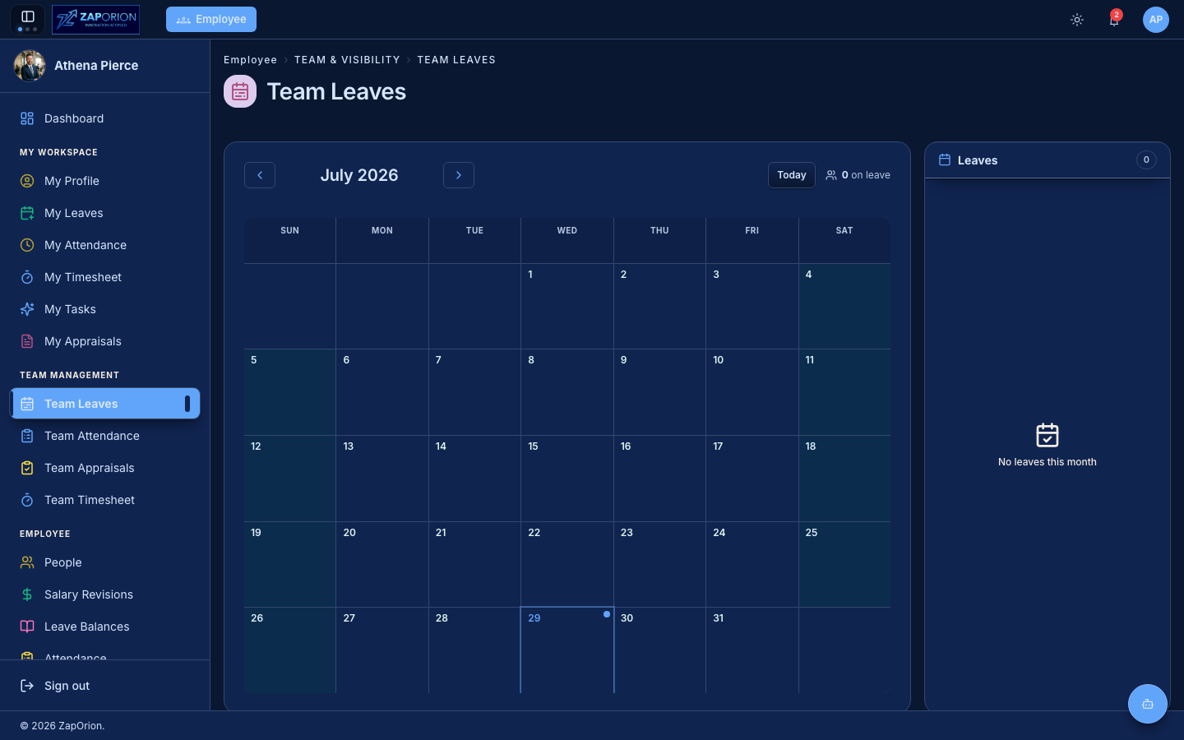1184x740 pixels.
Task: Click the 'No leaves this month' text
Action: (1048, 462)
